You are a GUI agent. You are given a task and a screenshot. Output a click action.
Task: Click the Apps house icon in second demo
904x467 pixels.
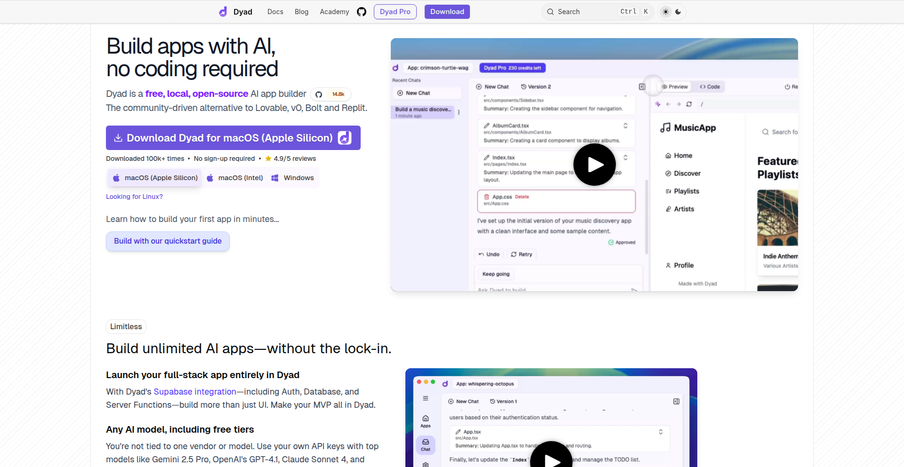click(x=426, y=421)
